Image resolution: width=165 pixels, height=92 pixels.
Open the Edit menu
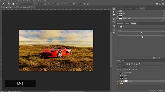(4, 1)
